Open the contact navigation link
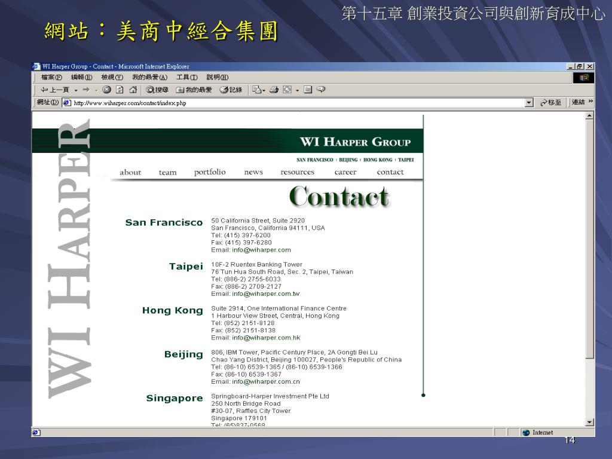The height and width of the screenshot is (459, 612). coord(390,172)
